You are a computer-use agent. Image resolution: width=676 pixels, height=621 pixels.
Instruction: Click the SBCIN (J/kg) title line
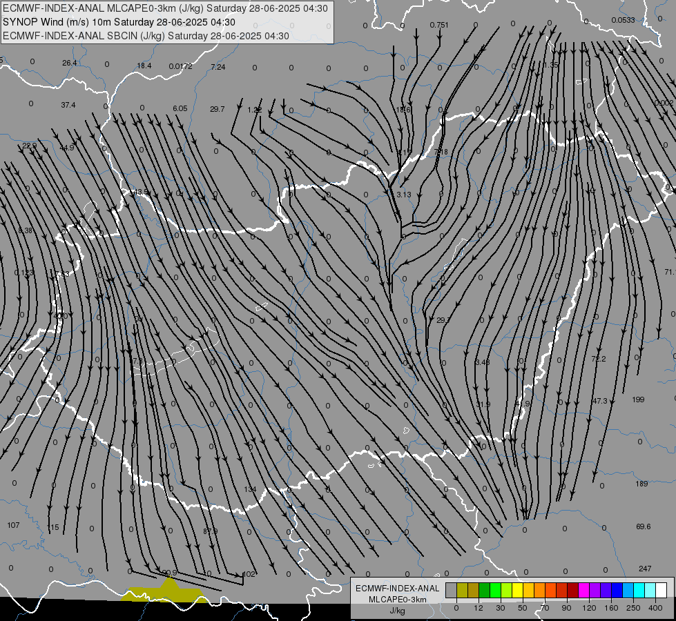tap(146, 36)
